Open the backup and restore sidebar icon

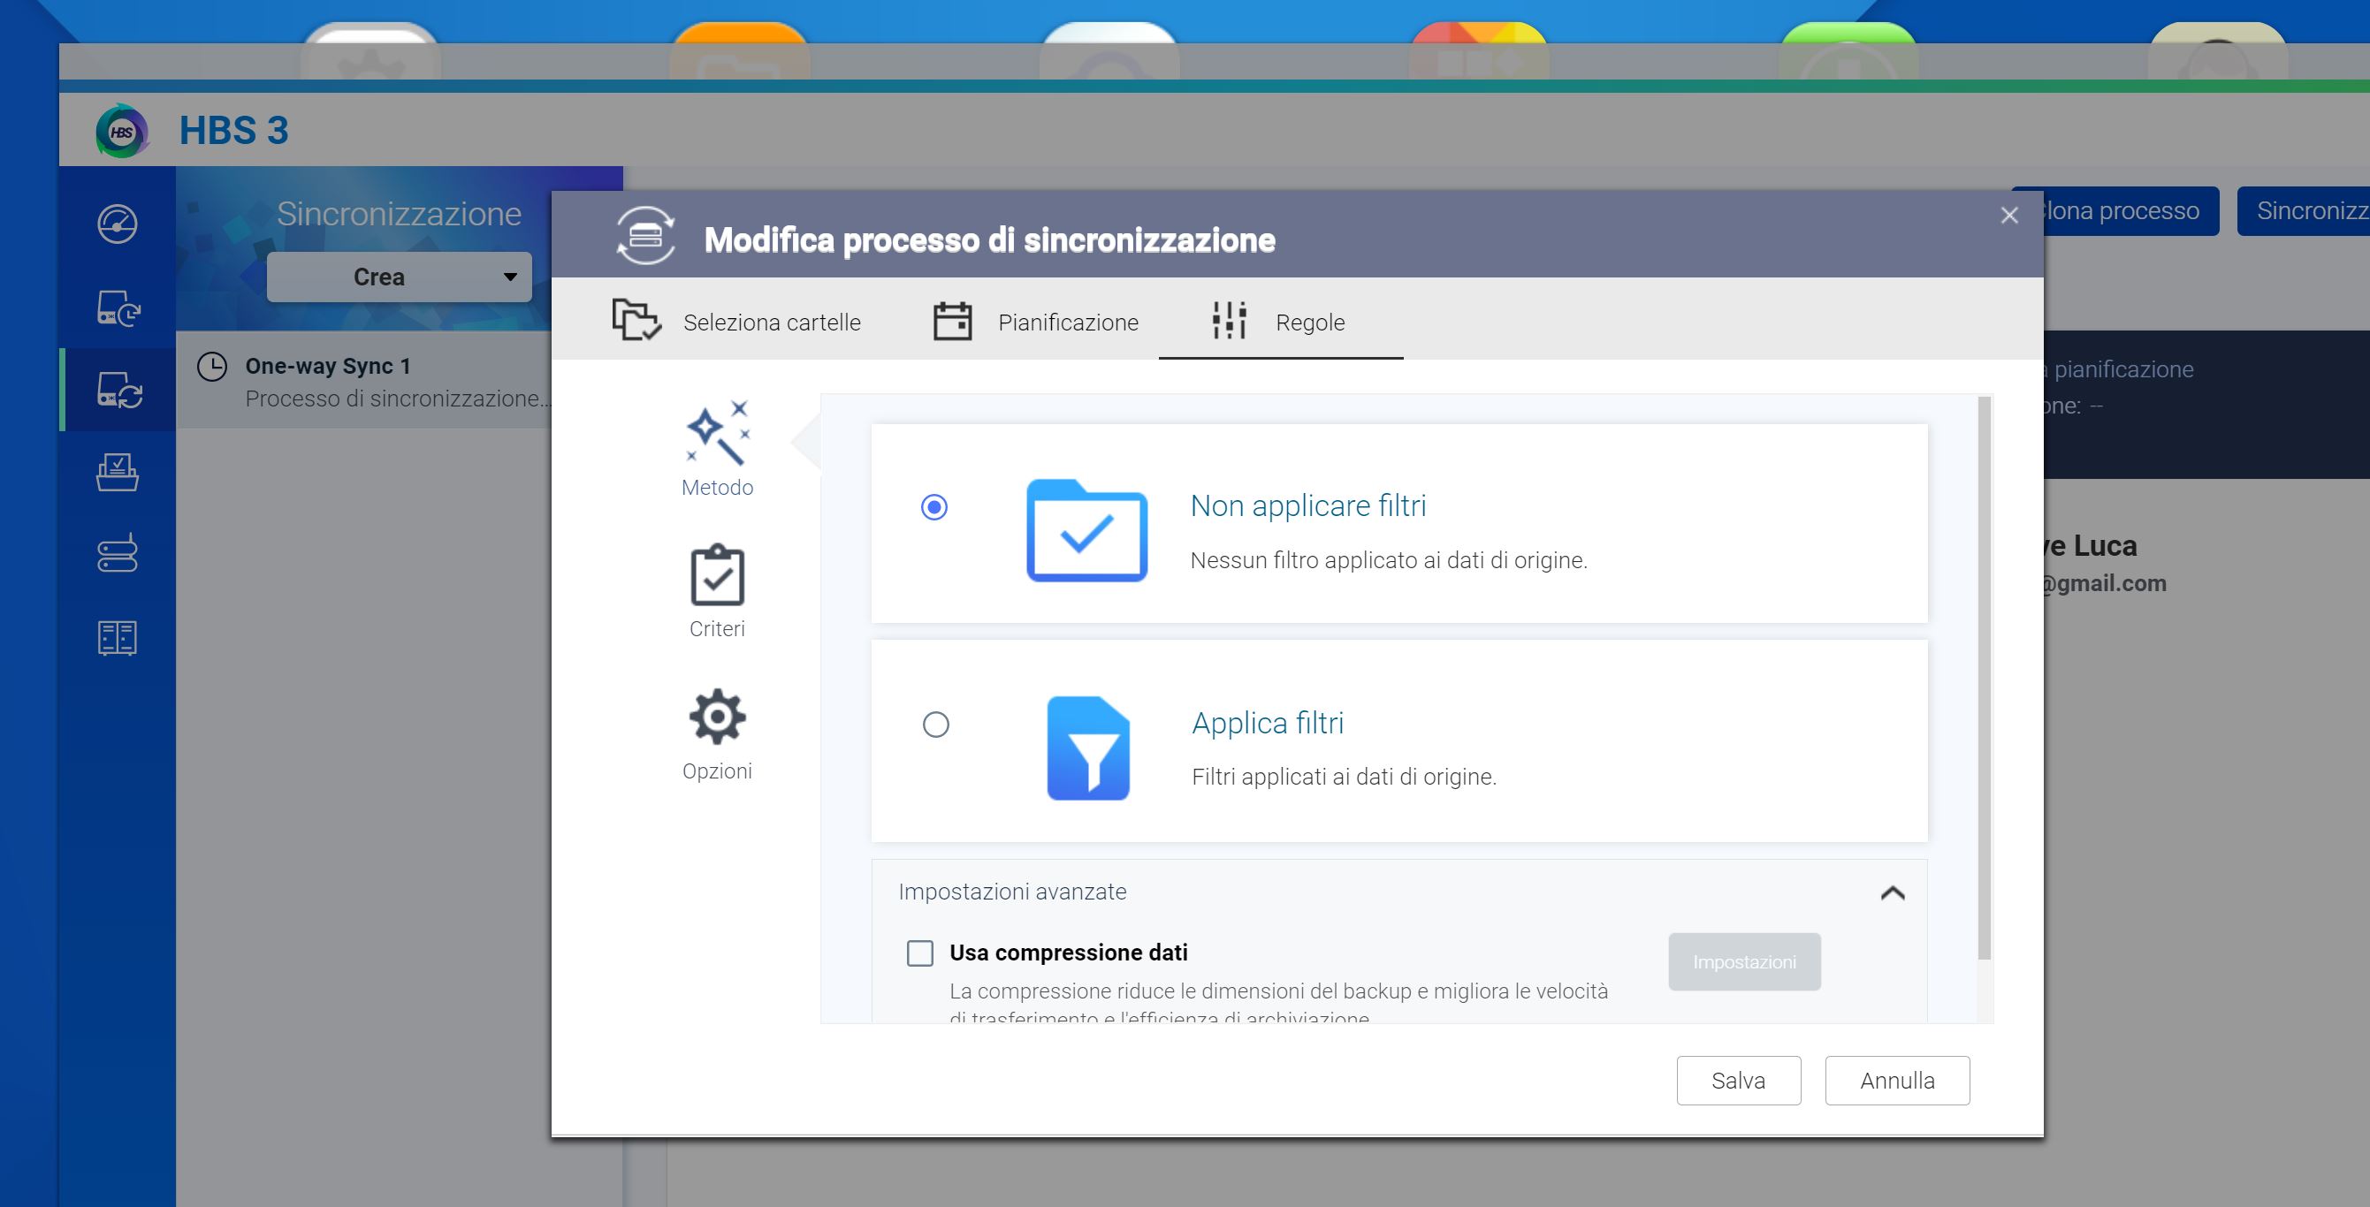tap(118, 308)
